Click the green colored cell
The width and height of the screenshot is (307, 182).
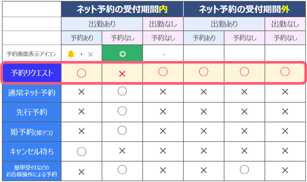[122, 53]
